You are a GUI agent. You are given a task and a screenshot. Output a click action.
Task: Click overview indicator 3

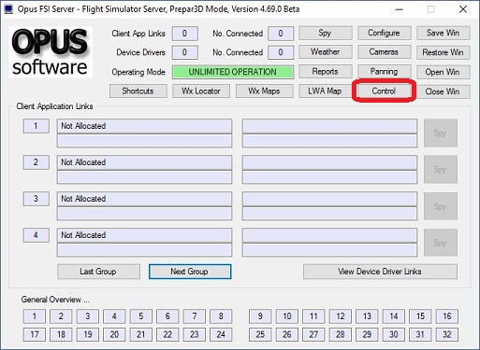click(88, 316)
